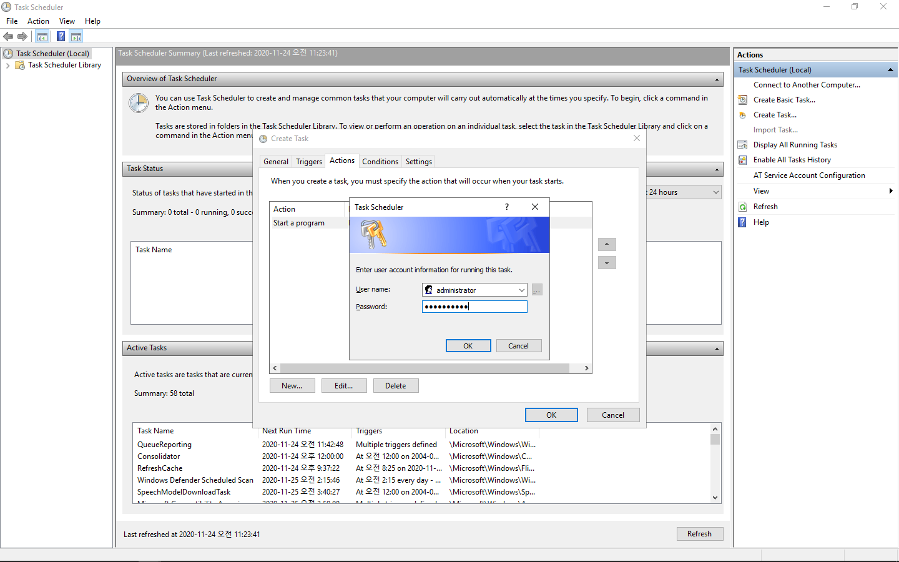Switch to the General tab
The height and width of the screenshot is (562, 899).
click(x=276, y=162)
